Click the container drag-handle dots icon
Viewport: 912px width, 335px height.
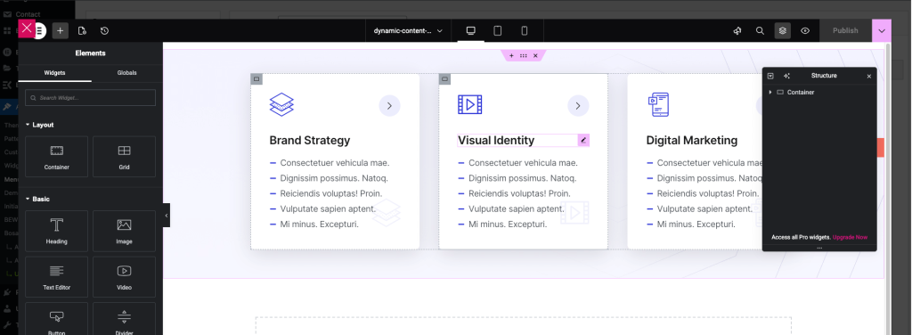point(524,56)
